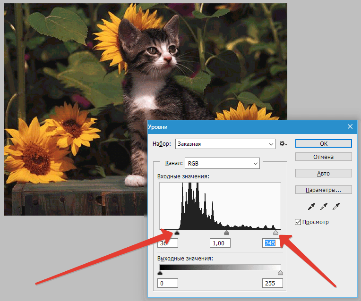361x301 pixels.
Task: Click the Отмена cancel button
Action: click(324, 157)
